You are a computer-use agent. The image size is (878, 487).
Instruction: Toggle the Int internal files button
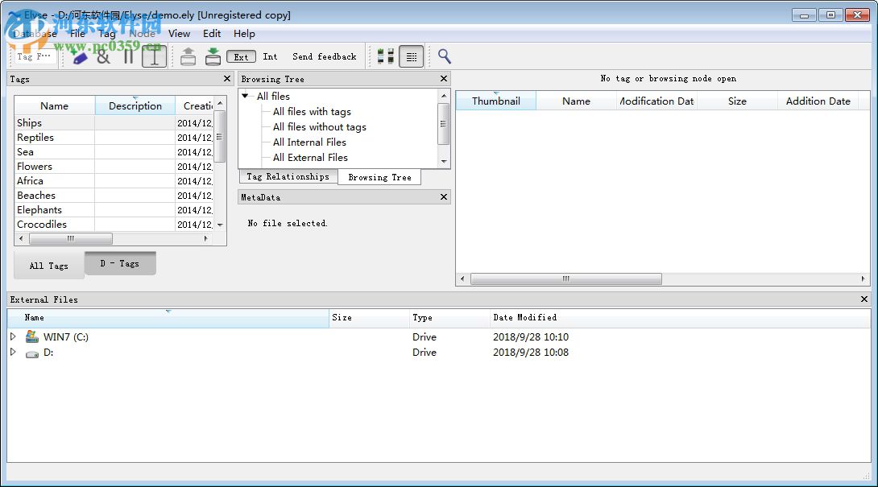(x=270, y=56)
